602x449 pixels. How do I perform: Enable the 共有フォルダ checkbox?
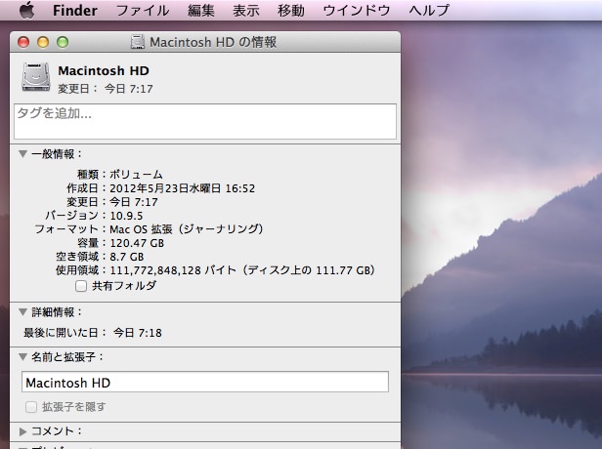(x=81, y=286)
